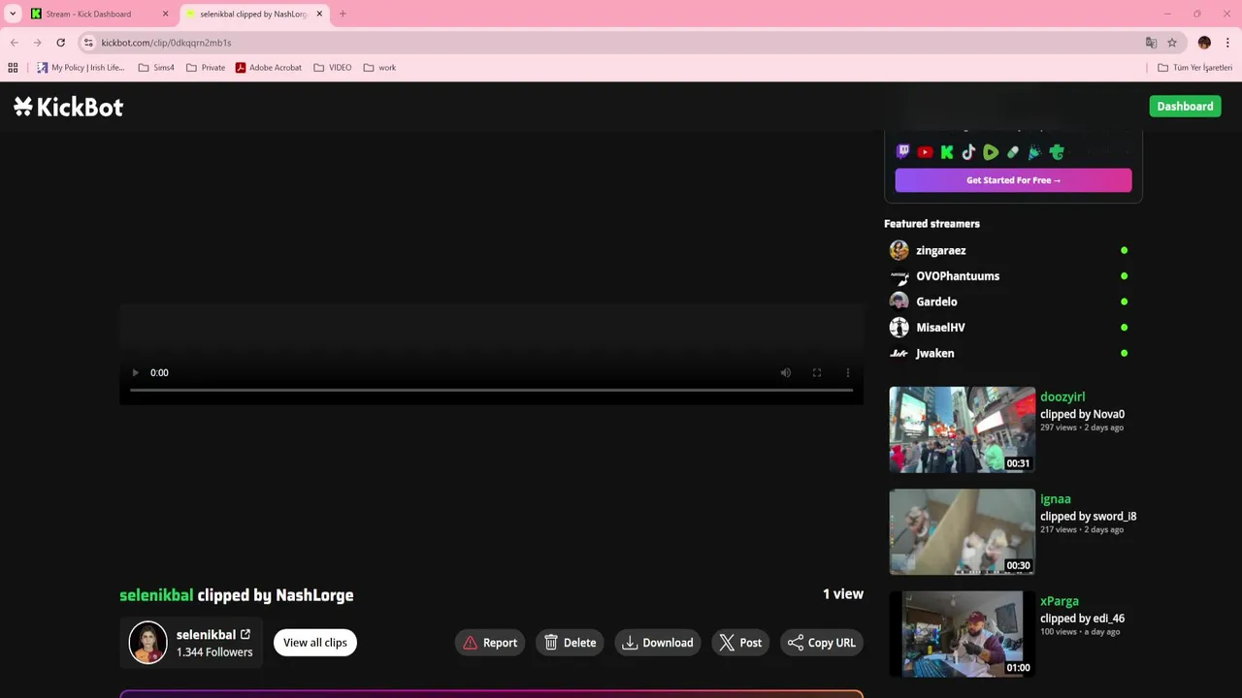
Task: Open the work bookmarks folder
Action: pyautogui.click(x=379, y=68)
